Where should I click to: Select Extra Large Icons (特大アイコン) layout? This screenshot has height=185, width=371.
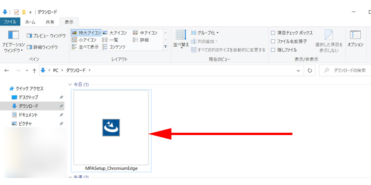click(86, 33)
